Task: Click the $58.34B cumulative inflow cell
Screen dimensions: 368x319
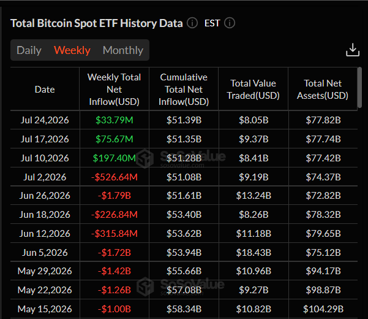Action: (184, 309)
